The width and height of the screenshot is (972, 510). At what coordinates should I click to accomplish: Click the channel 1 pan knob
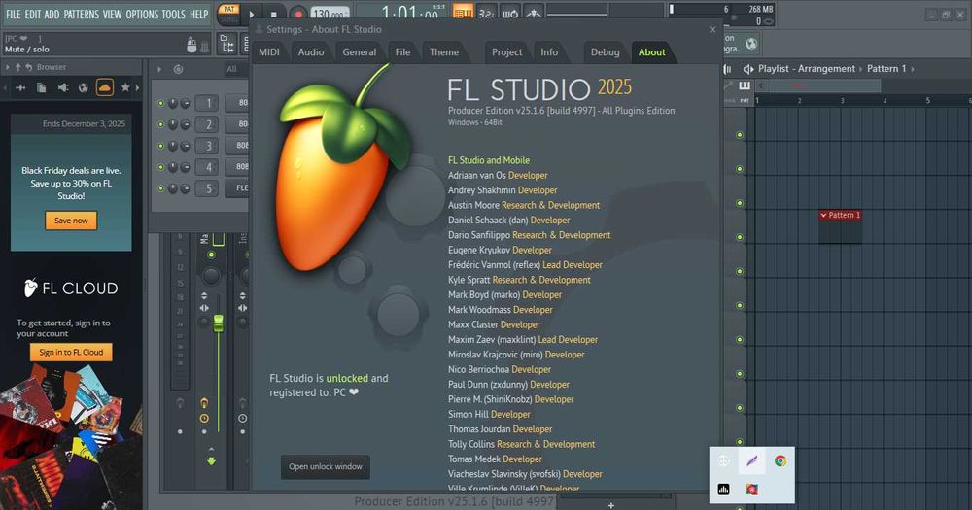[173, 104]
